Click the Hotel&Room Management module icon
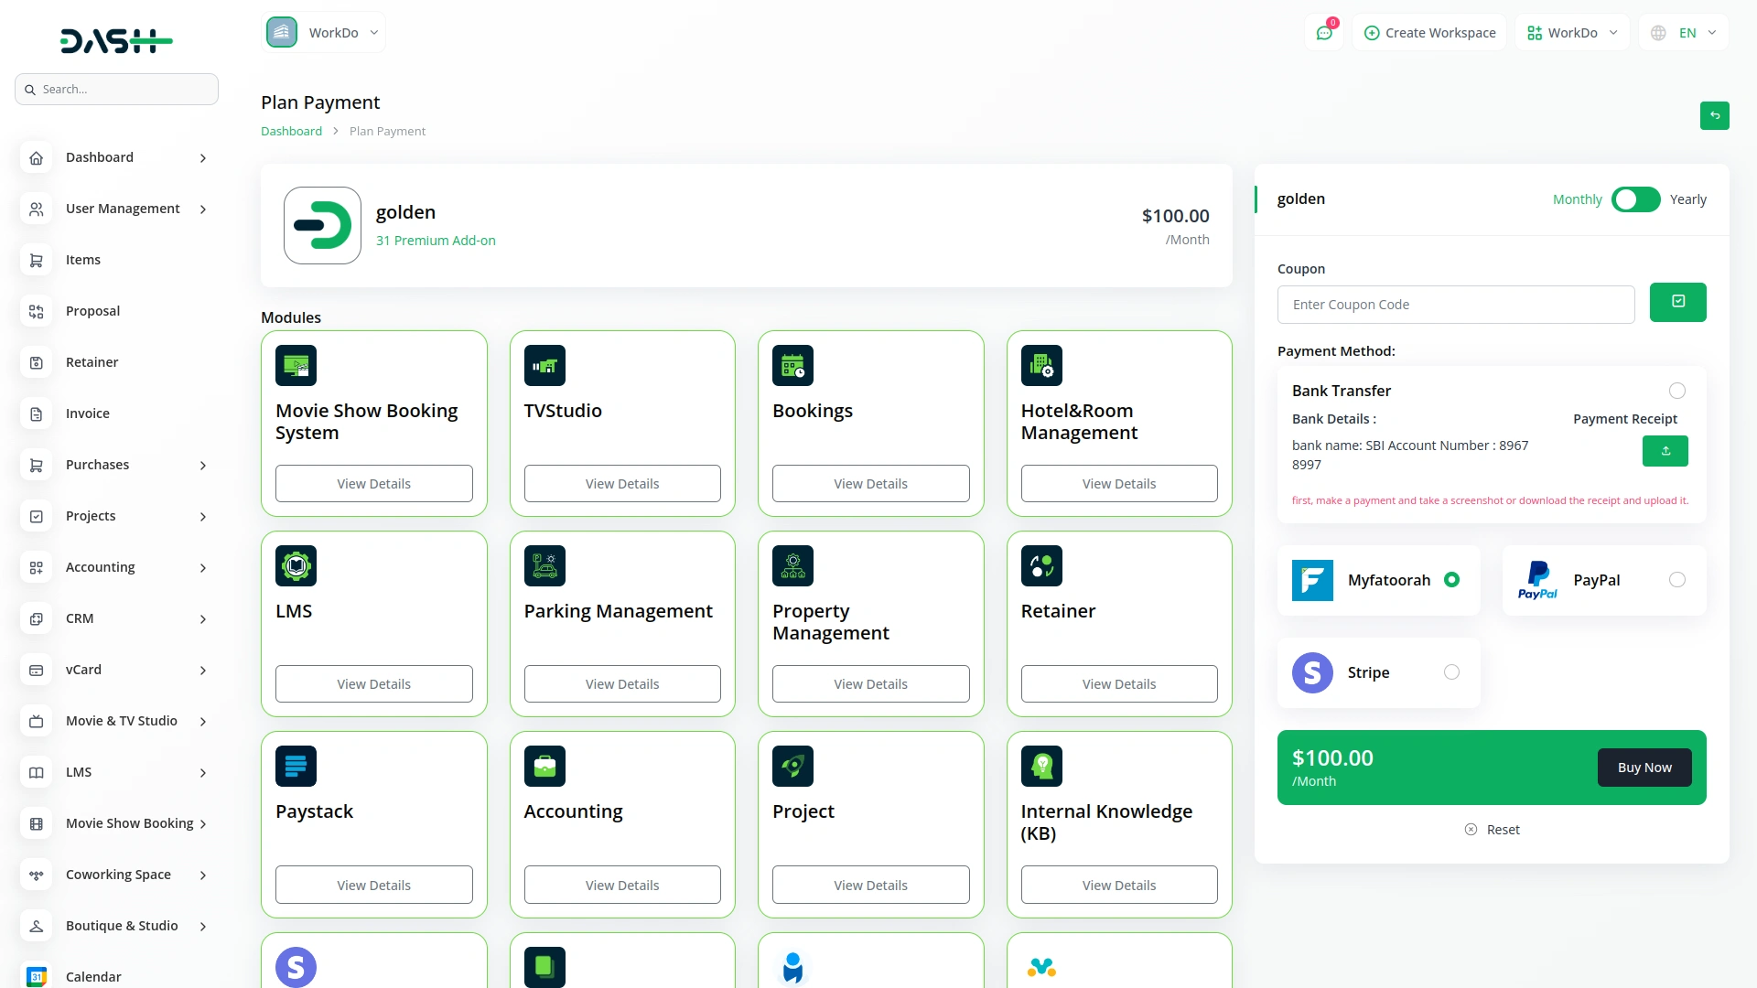 (x=1041, y=366)
